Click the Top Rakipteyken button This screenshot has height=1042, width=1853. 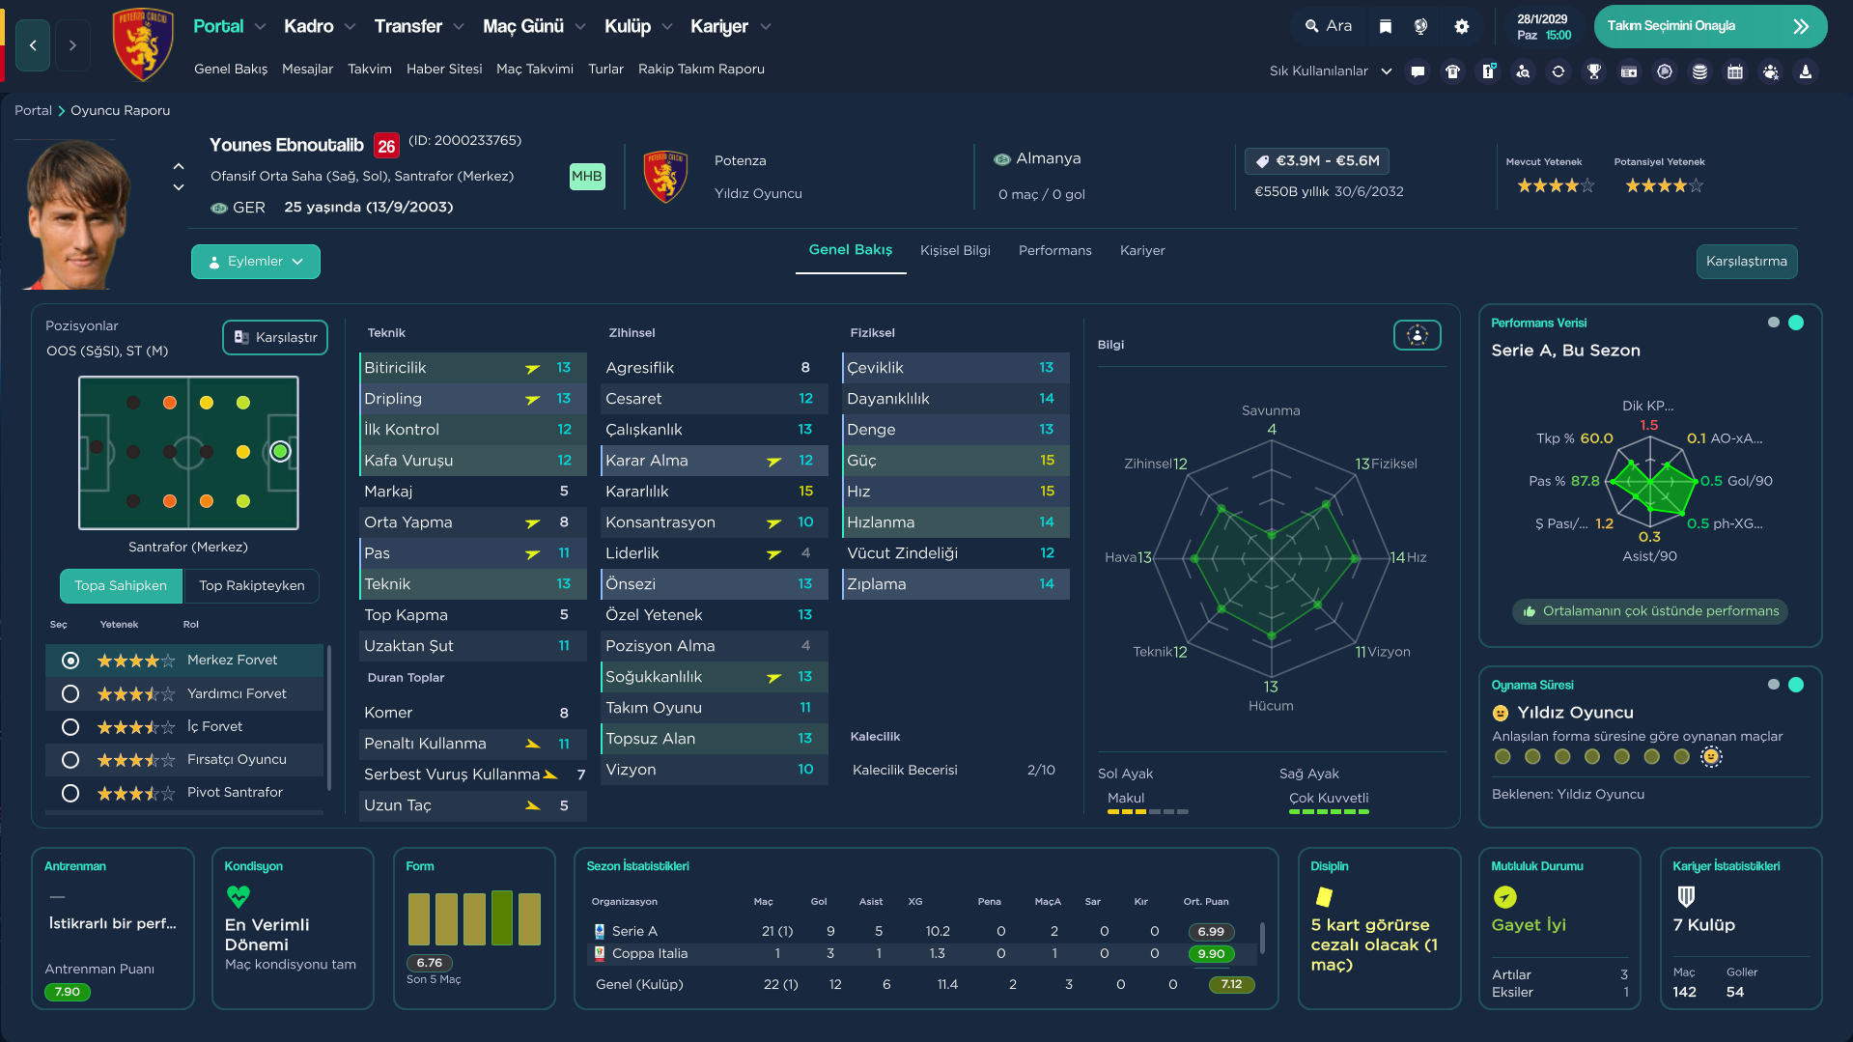(251, 585)
